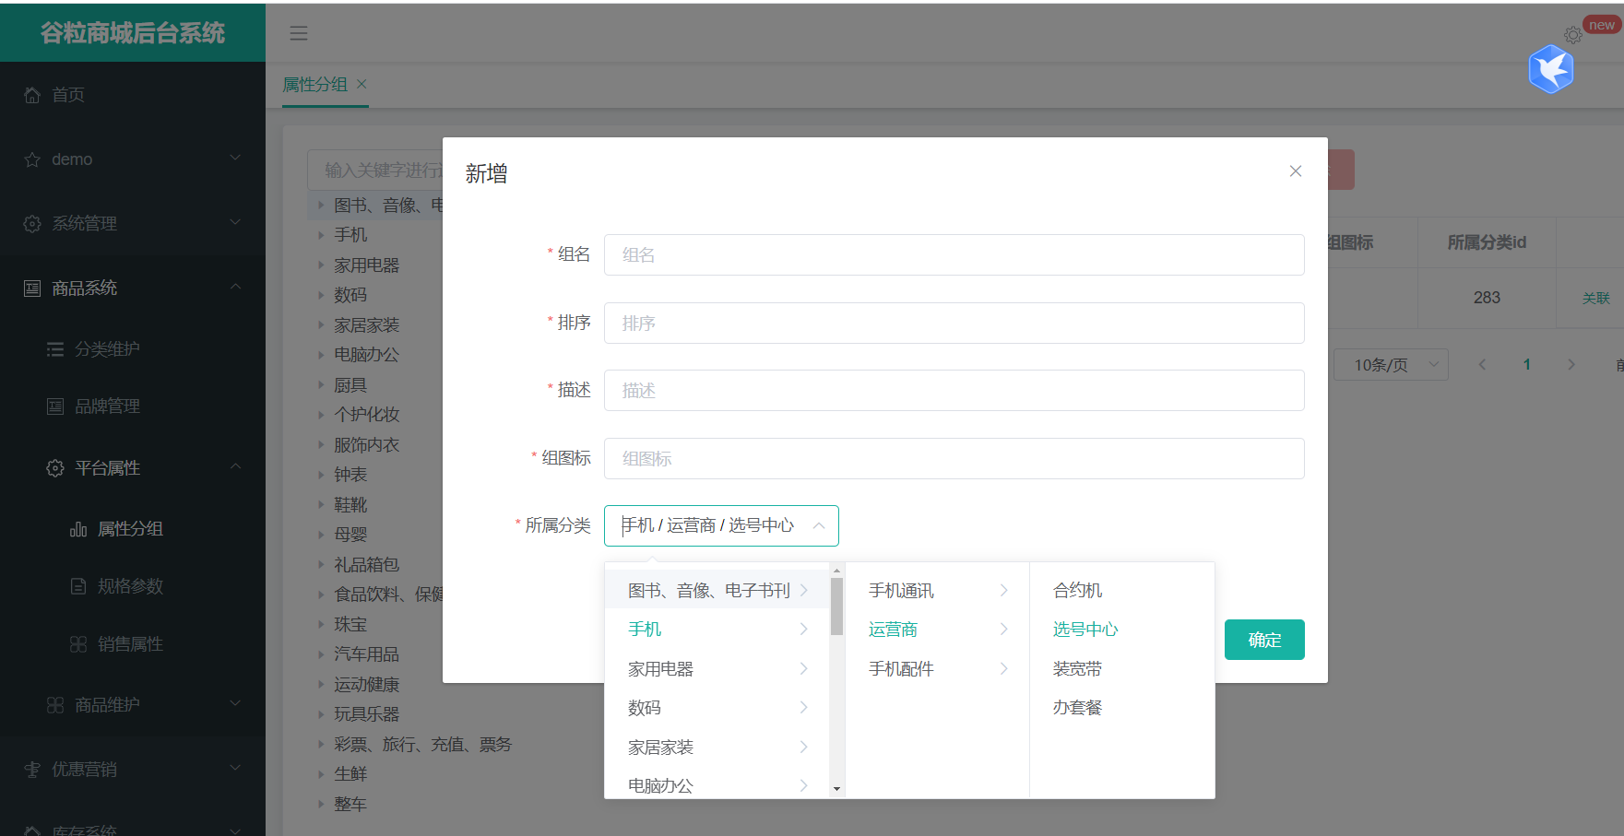1624x836 pixels.
Task: Click the blue bird hexagon floating icon
Action: pyautogui.click(x=1551, y=70)
